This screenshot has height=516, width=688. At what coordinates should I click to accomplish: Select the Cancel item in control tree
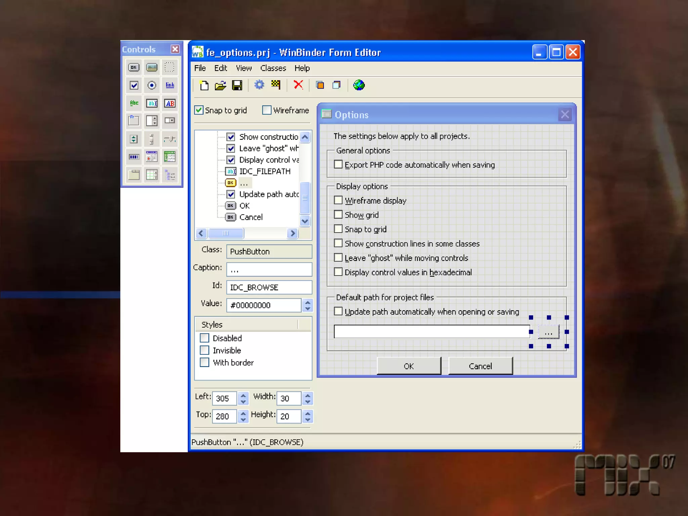(x=251, y=217)
